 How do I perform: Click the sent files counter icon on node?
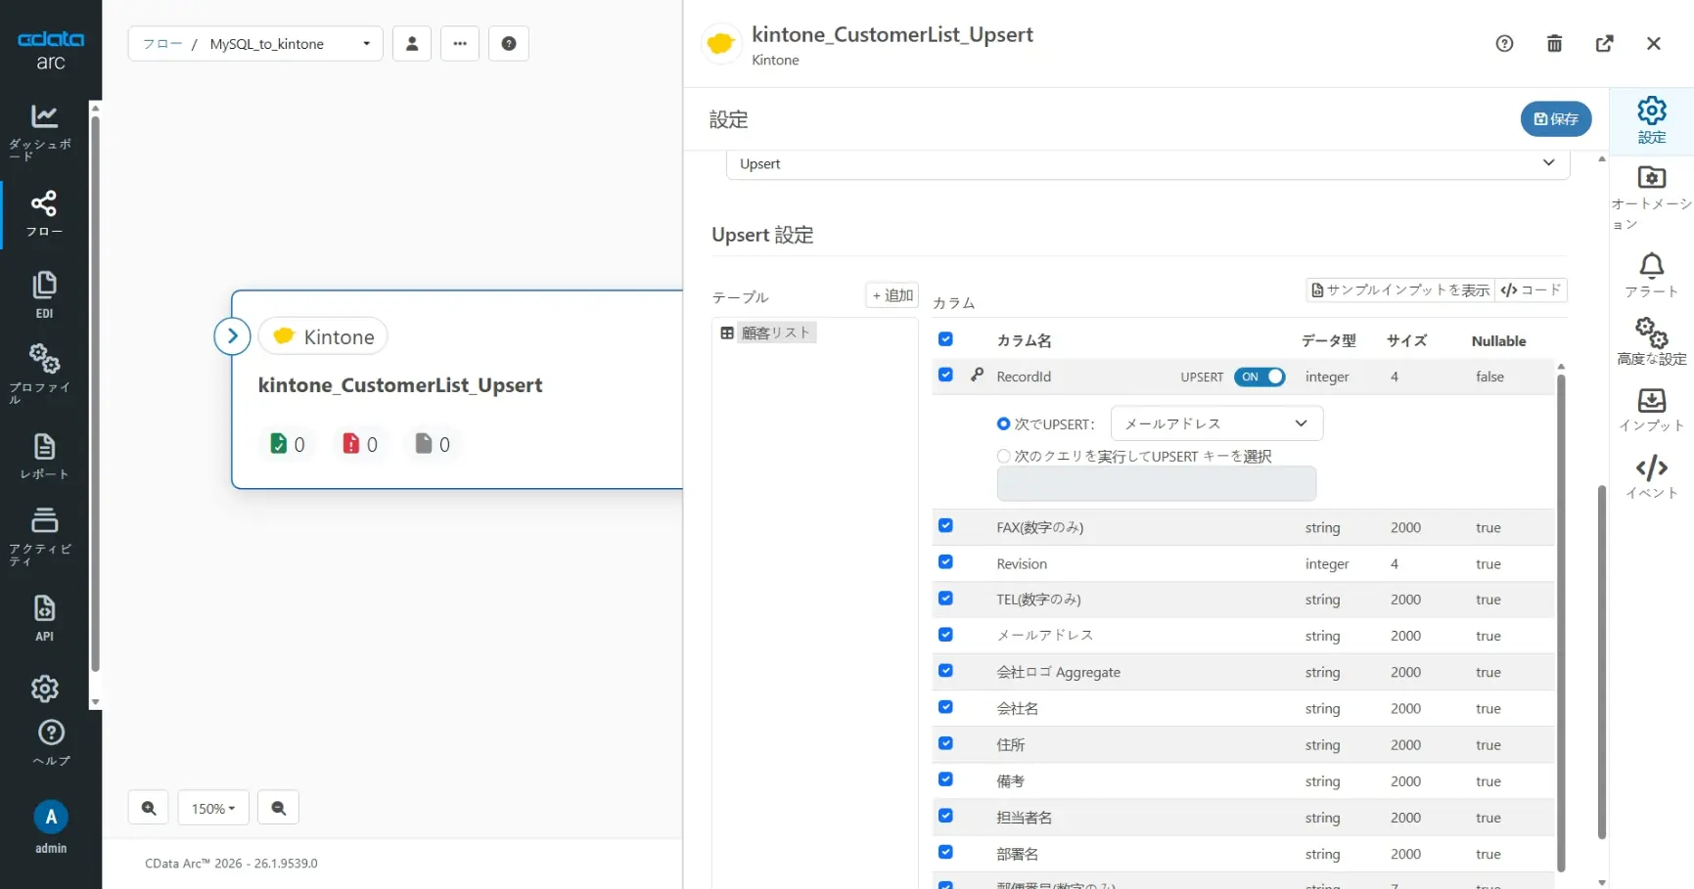pos(279,444)
